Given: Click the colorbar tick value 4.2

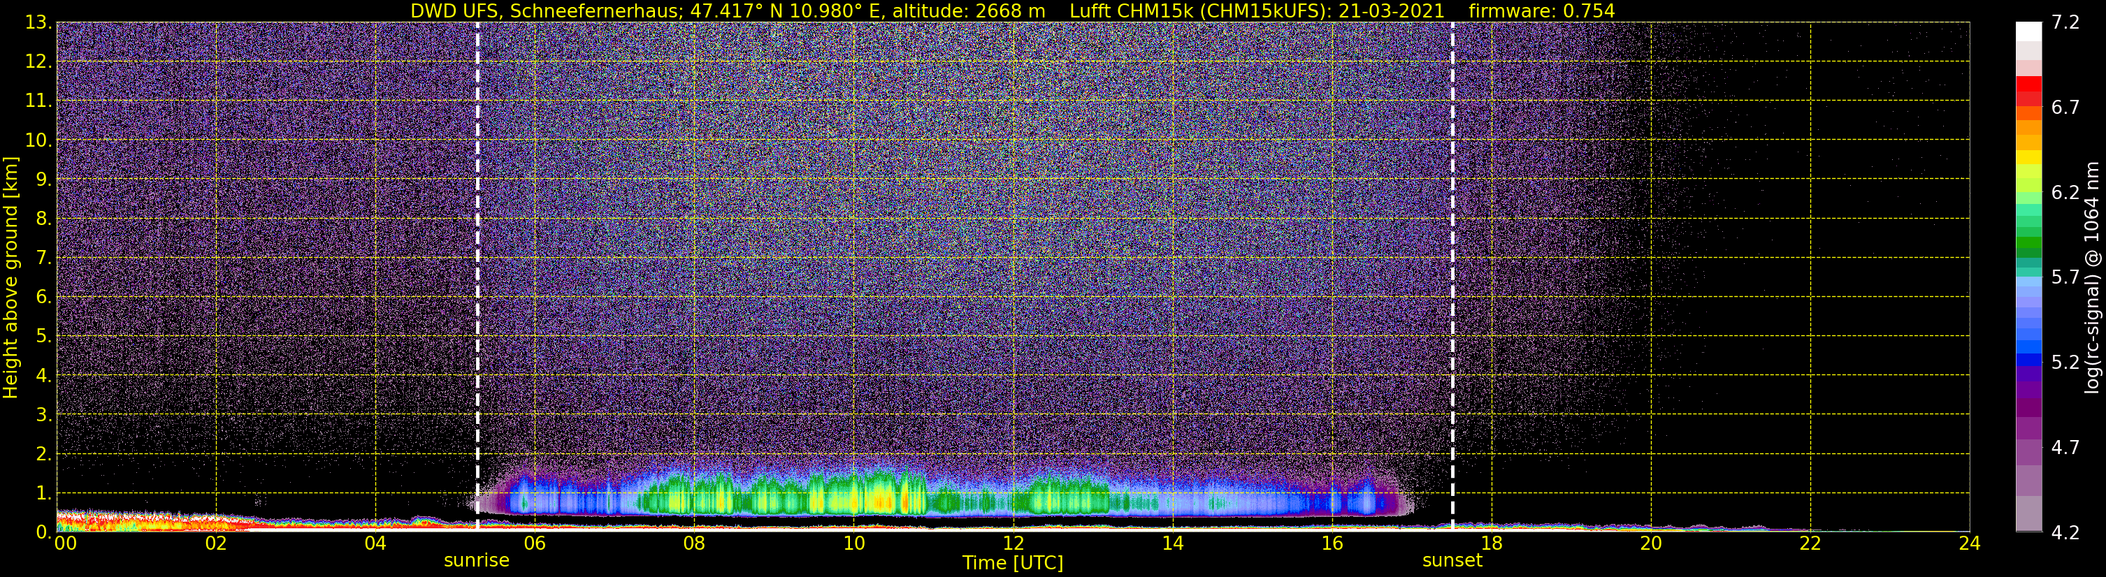Looking at the screenshot, I should [2065, 533].
